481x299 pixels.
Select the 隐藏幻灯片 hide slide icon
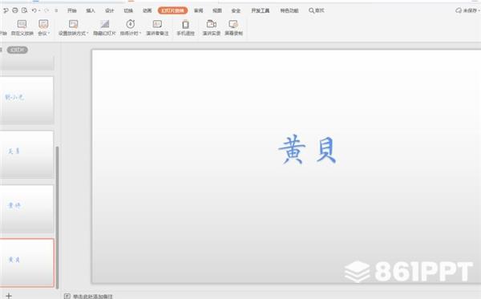[x=104, y=27]
